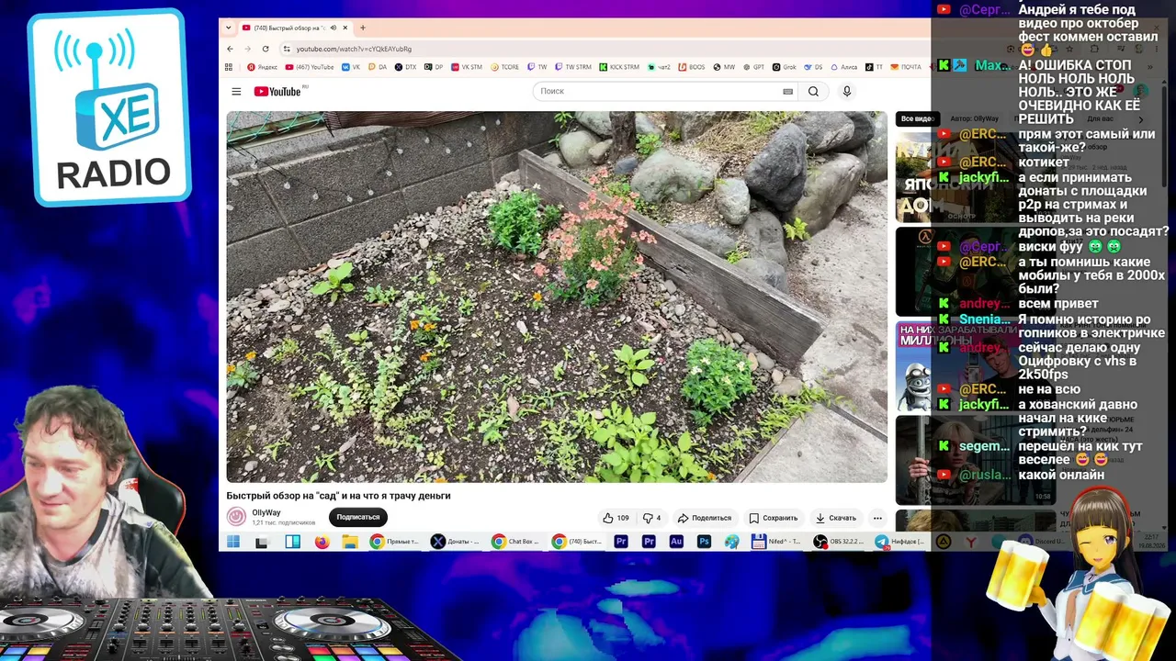Open the OllyWay channel name link
The width and height of the screenshot is (1176, 661).
266,513
